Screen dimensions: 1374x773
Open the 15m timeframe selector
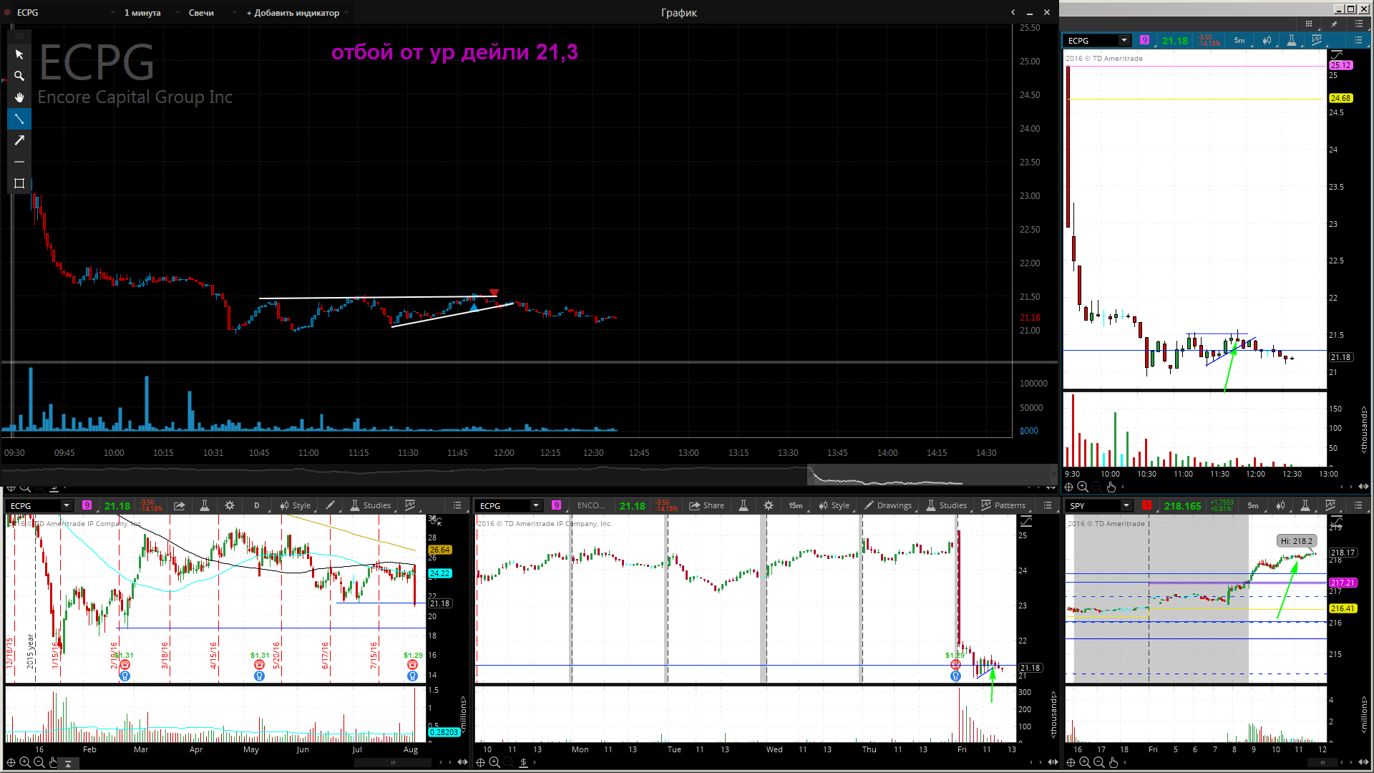click(x=796, y=505)
